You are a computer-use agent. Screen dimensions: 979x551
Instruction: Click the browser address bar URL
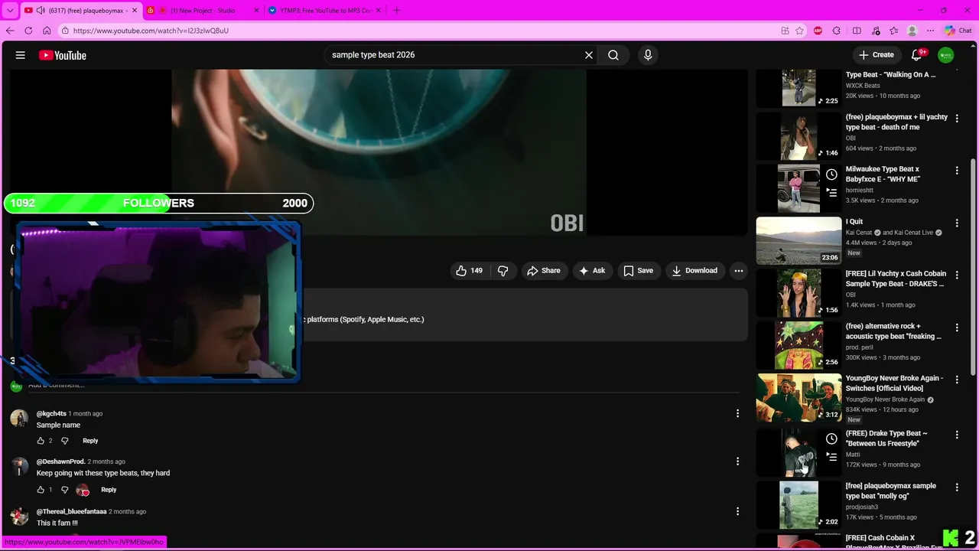point(151,31)
